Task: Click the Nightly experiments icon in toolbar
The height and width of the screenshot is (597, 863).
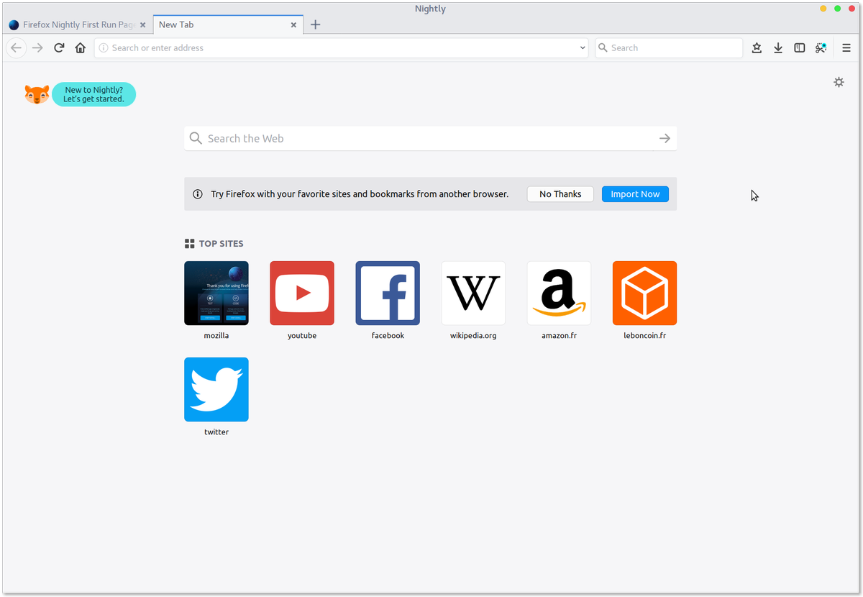Action: (x=821, y=47)
